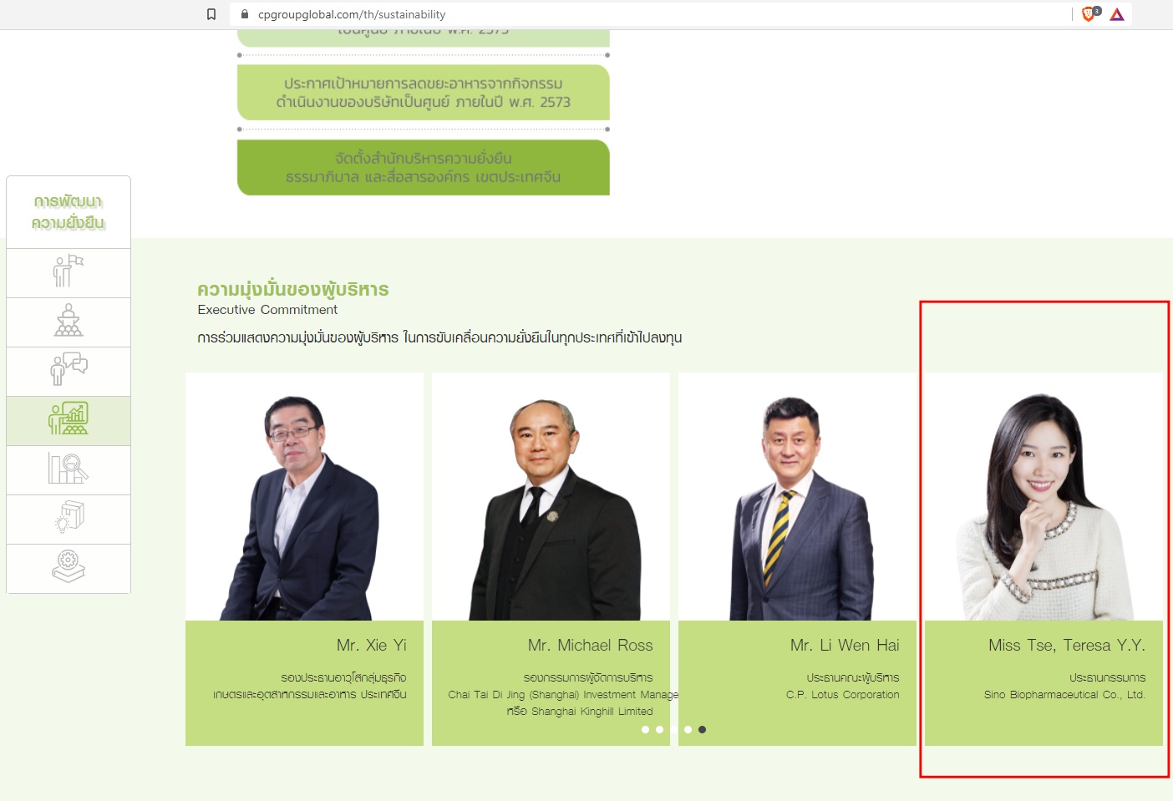Click the Mr. Xie Yi portrait
The height and width of the screenshot is (801, 1173).
[x=304, y=501]
